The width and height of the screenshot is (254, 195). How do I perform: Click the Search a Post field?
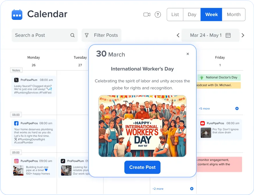pos(38,35)
